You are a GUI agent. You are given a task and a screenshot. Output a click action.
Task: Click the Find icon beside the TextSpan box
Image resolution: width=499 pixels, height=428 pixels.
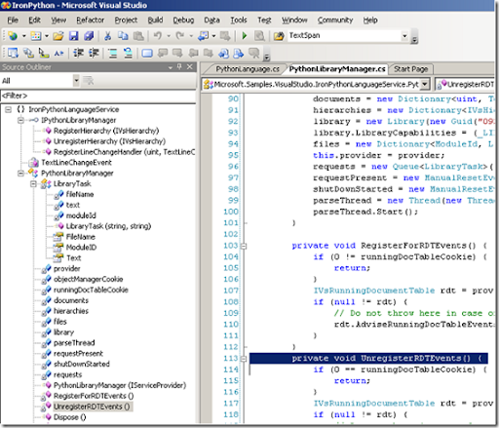[279, 36]
